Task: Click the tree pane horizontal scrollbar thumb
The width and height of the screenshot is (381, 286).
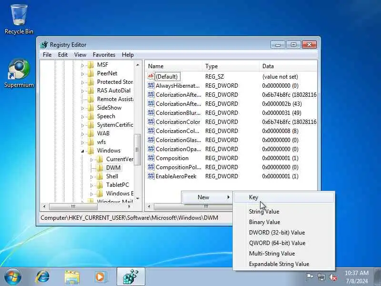Action: click(x=73, y=206)
